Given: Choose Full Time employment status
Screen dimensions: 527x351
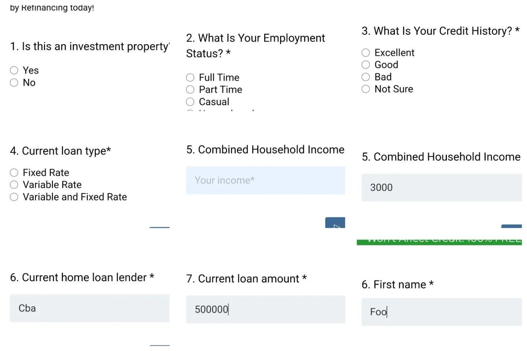Looking at the screenshot, I should pyautogui.click(x=190, y=78).
